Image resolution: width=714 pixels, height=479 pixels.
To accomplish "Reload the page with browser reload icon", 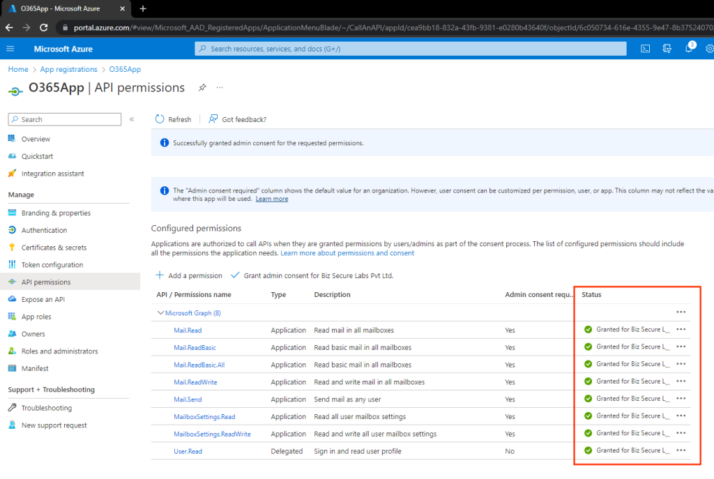I will (x=44, y=28).
